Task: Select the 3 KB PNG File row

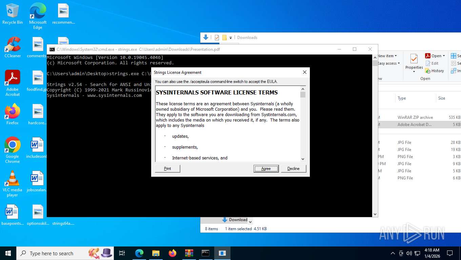Action: 419,157
